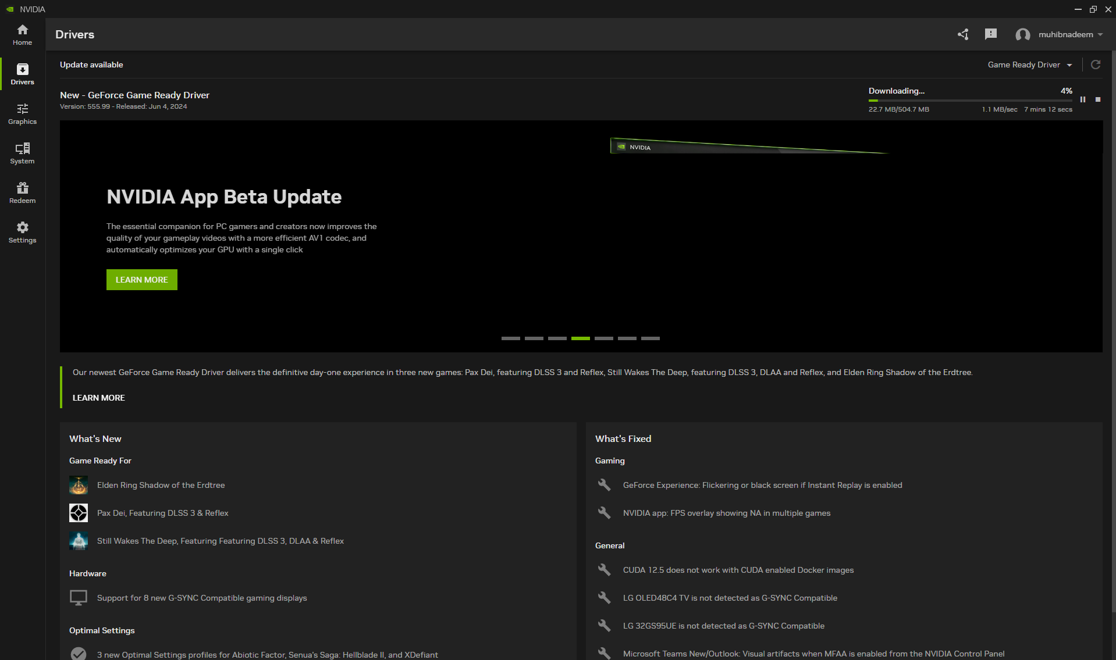Click the user avatar icon

pos(1022,34)
